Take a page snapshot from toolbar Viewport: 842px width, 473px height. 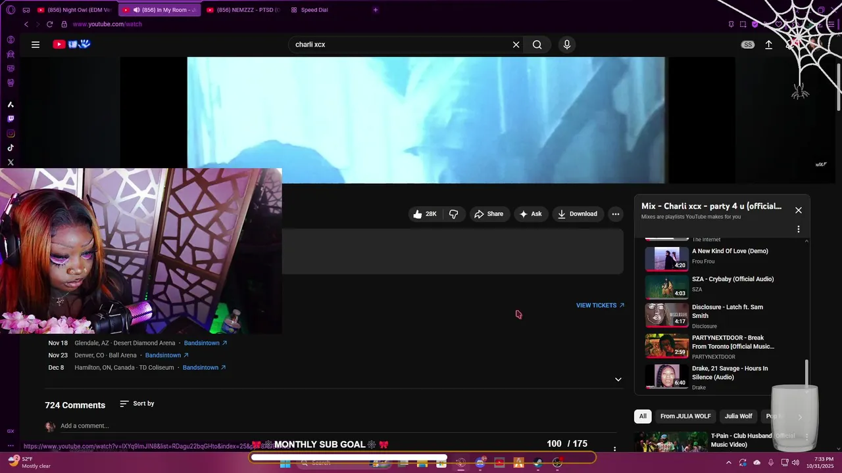(743, 24)
